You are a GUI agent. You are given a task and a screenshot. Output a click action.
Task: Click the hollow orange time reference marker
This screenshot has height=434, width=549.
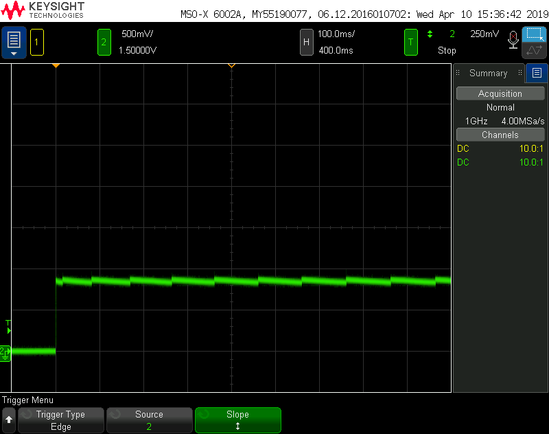[x=231, y=66]
